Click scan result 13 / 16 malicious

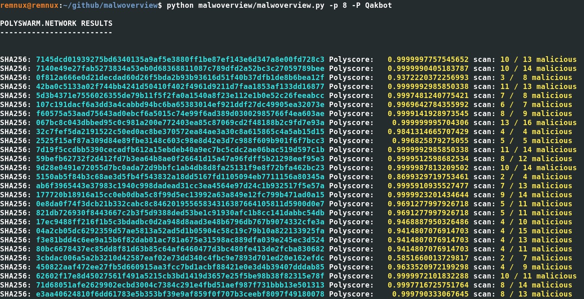(x=539, y=123)
